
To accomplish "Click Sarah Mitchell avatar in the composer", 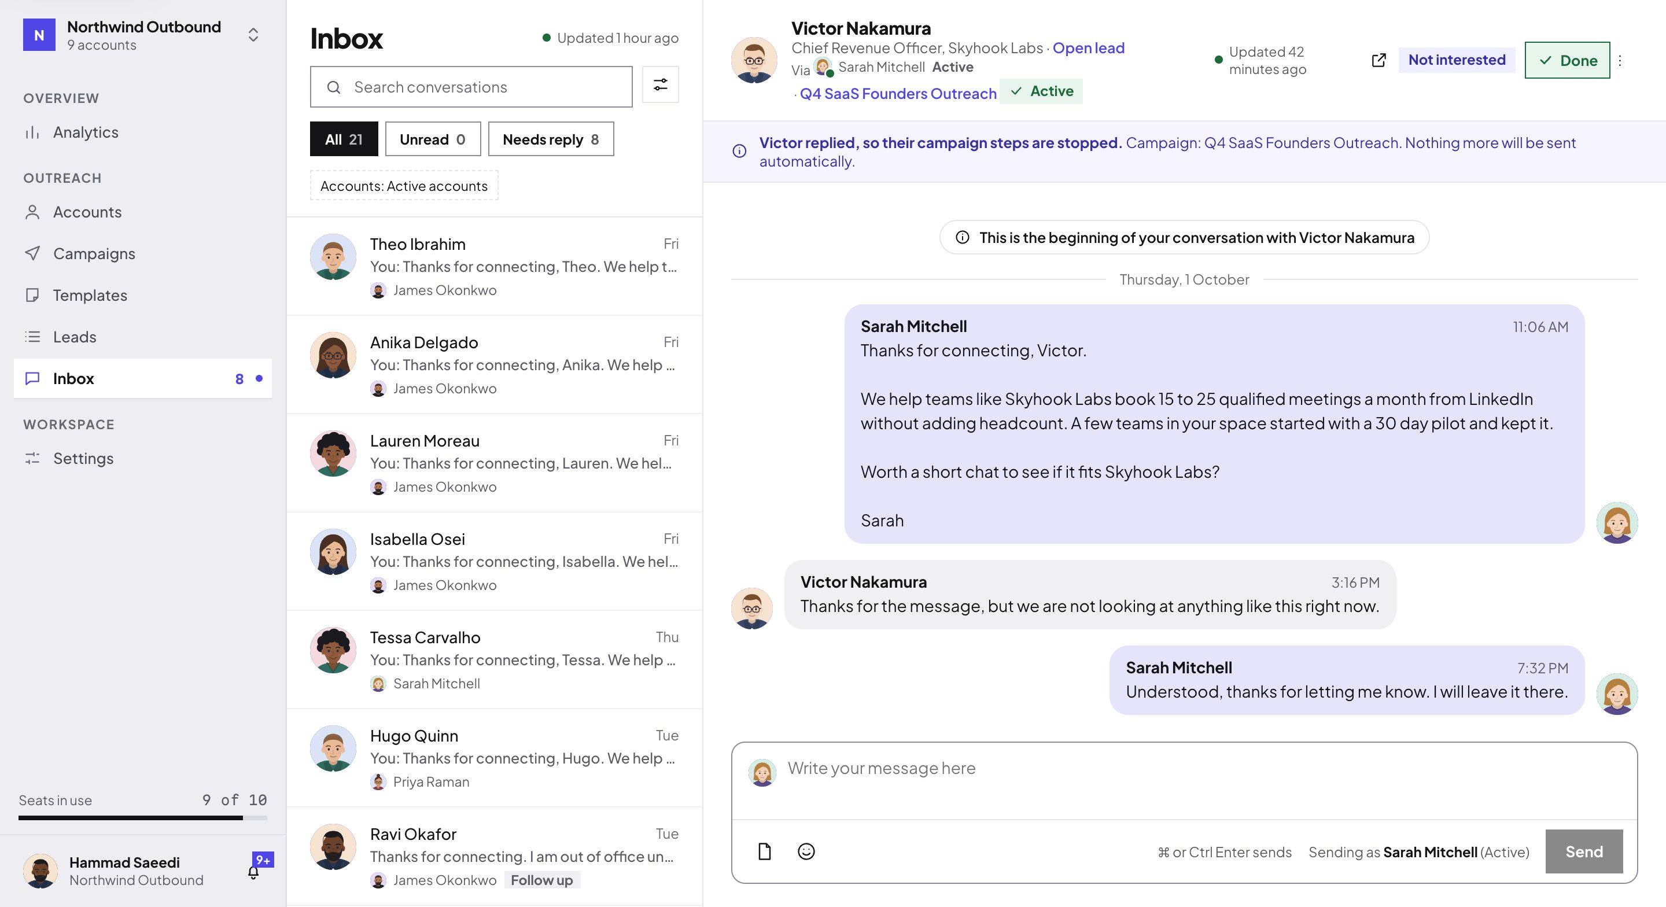I will pyautogui.click(x=762, y=772).
